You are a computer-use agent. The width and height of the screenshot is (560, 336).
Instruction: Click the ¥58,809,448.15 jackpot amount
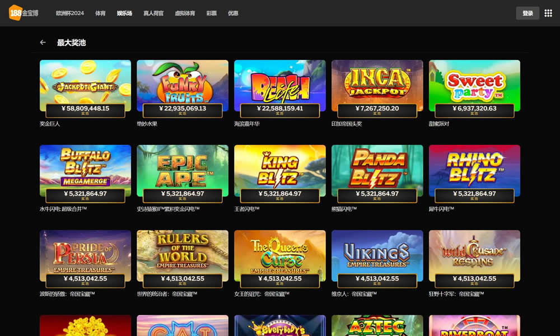pos(85,108)
